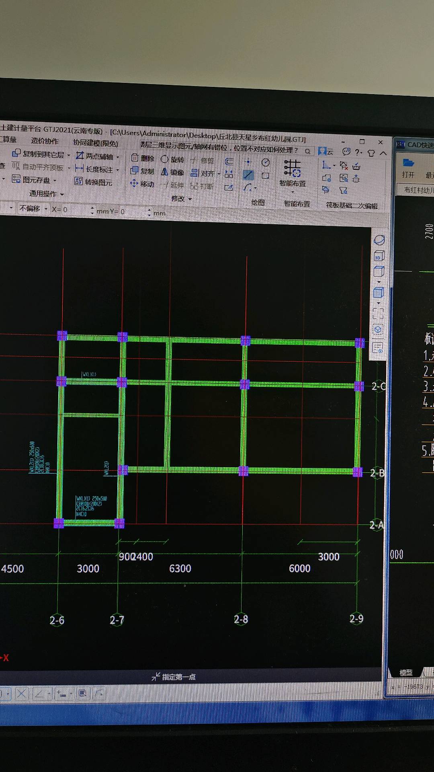Select the point draw tool
This screenshot has width=434, height=772.
[248, 162]
